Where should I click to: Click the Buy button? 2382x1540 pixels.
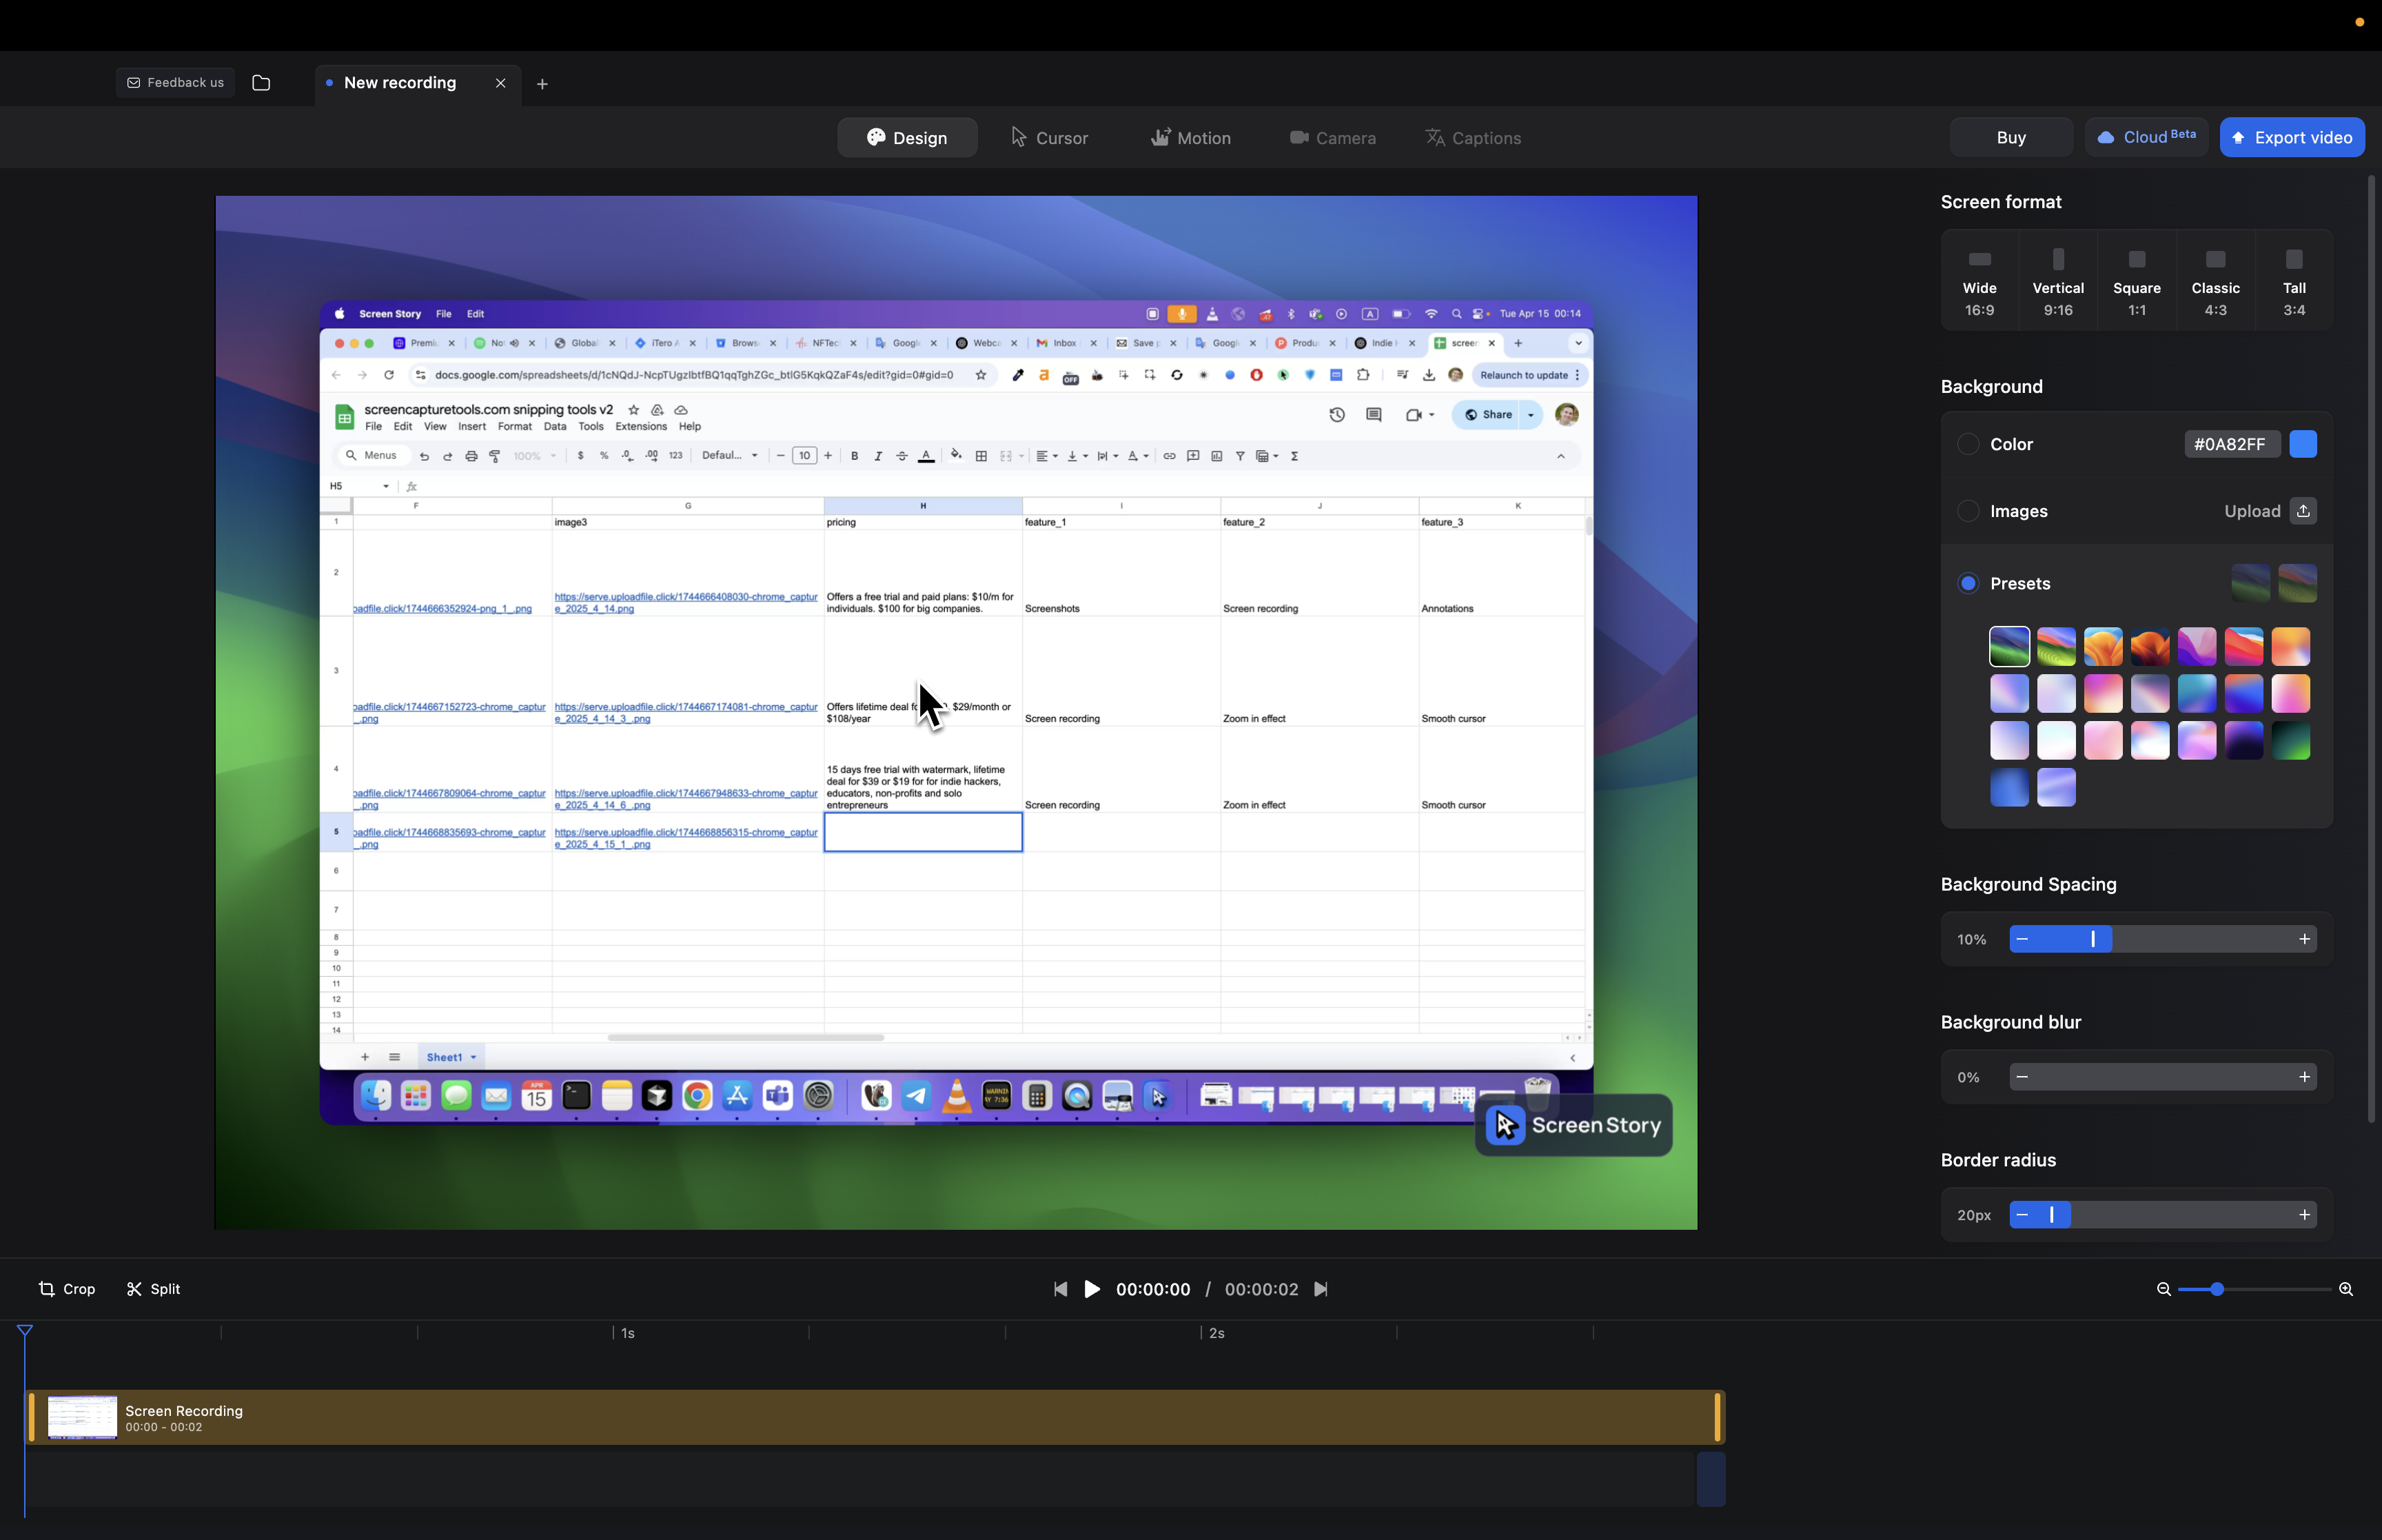pyautogui.click(x=2011, y=137)
